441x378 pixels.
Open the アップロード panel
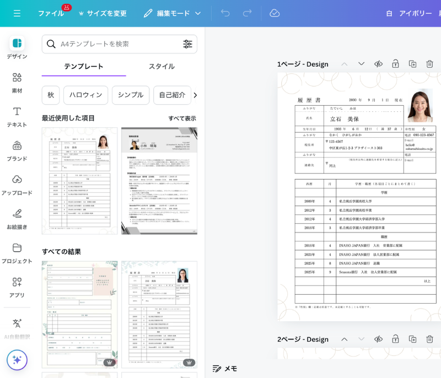[17, 185]
